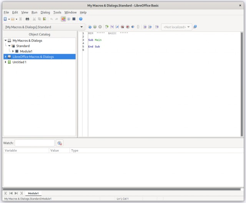Expand the Untitled 1 node
Image resolution: width=246 pixels, height=203 pixels.
click(x=5, y=62)
